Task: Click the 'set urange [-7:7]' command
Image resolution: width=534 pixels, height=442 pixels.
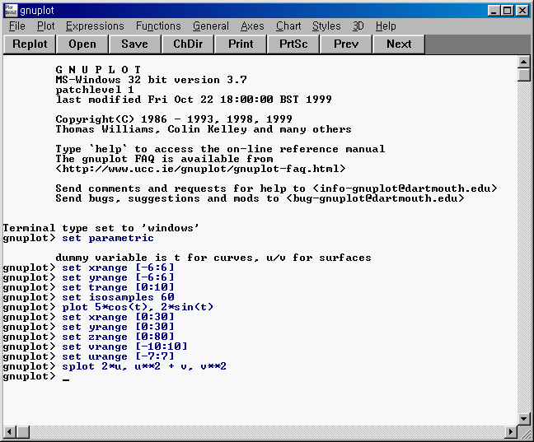Action: [x=118, y=356]
